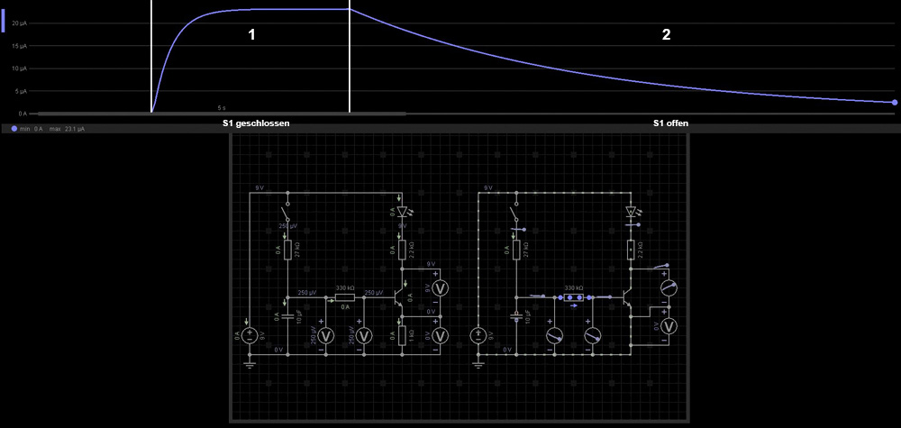Click the horizontal time-axis bar under the graph
This screenshot has height=428, width=901.
(221, 114)
